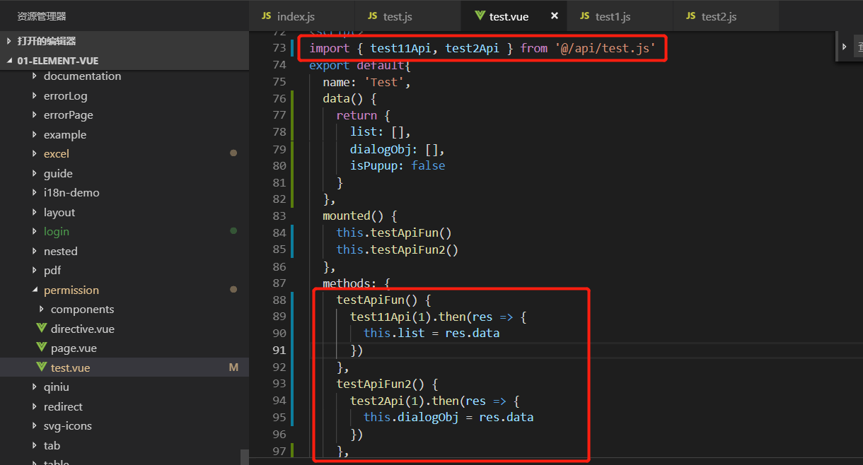Switch to the test1.js tab
Viewport: 863px width, 465px height.
click(620, 16)
